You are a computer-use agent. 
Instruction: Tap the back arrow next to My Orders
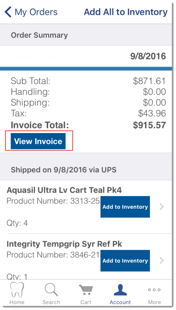pos(8,12)
